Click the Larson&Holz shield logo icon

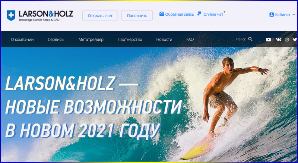click(11, 15)
